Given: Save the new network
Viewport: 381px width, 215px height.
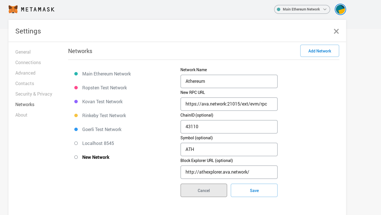Looking at the screenshot, I should pos(254,190).
